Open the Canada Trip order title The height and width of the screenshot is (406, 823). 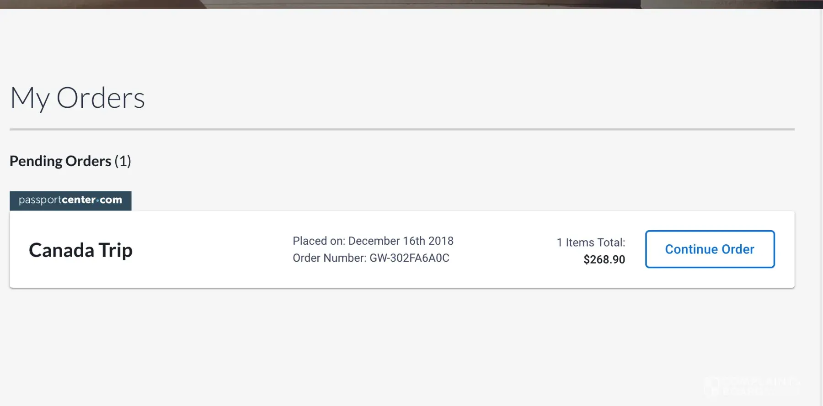80,250
